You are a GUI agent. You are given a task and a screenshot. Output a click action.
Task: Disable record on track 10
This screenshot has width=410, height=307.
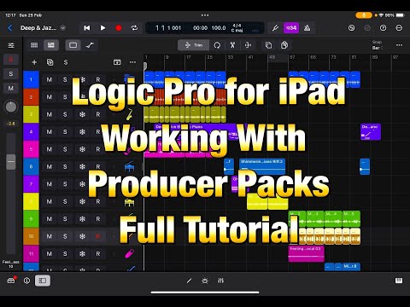(98, 236)
